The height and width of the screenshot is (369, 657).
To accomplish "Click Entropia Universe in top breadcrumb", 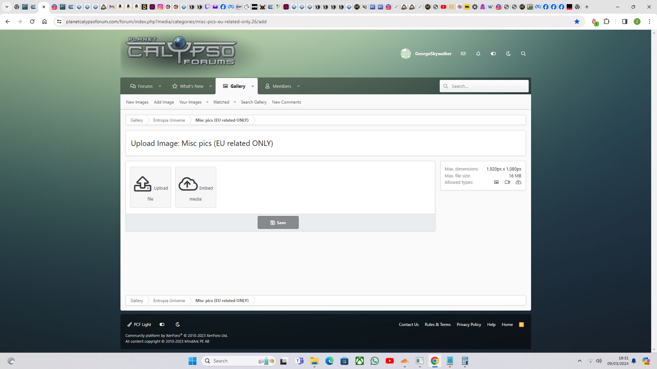I will coord(169,120).
